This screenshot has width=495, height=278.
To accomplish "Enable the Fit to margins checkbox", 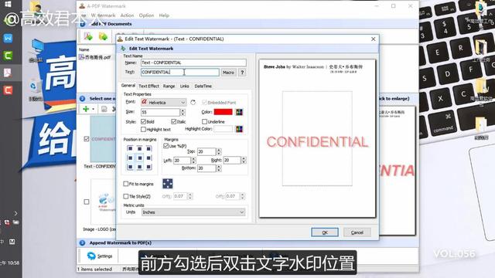I will [126, 184].
